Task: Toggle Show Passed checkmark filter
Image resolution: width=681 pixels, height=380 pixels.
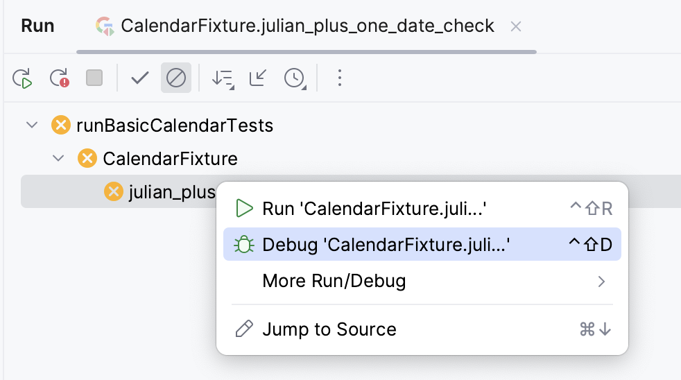Action: (140, 78)
